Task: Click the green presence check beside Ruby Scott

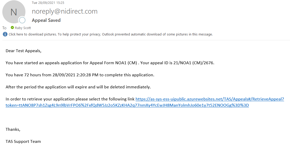Action: 12,27
